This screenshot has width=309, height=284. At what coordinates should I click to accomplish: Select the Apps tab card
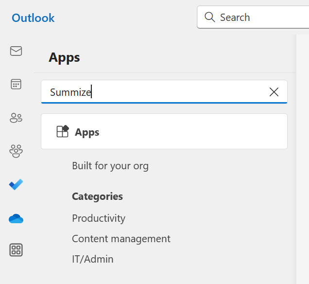pos(164,131)
